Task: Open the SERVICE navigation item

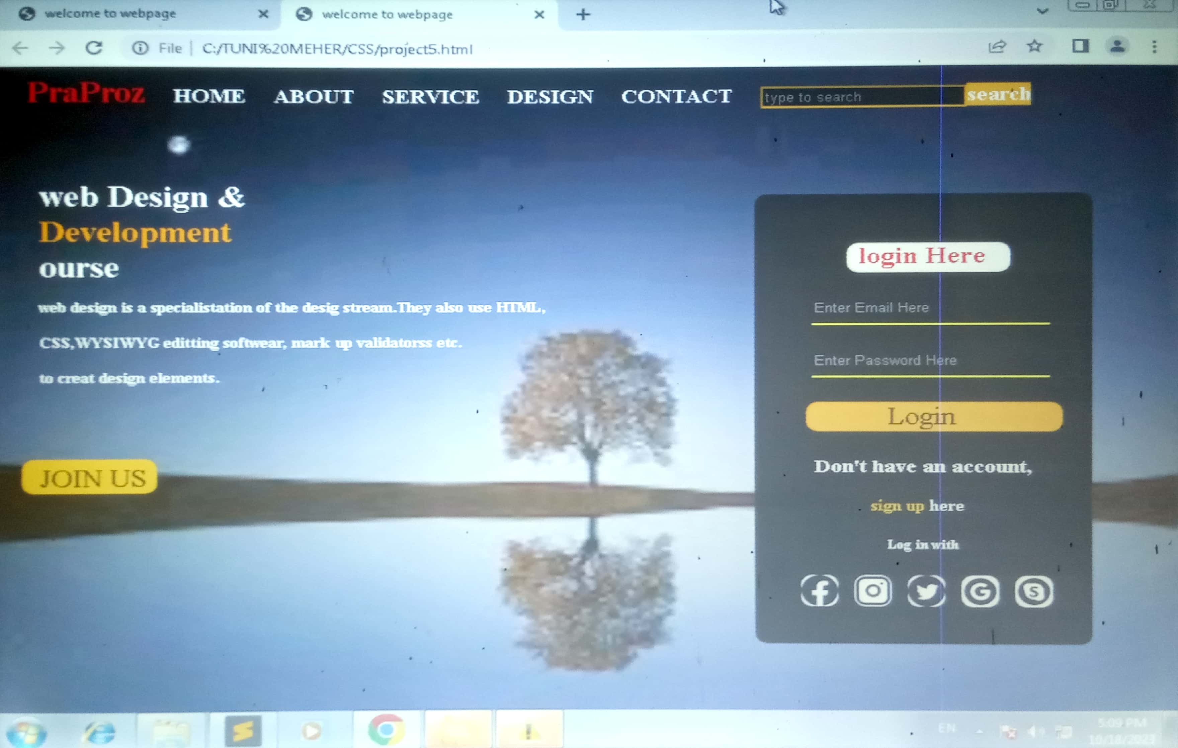Action: click(430, 97)
